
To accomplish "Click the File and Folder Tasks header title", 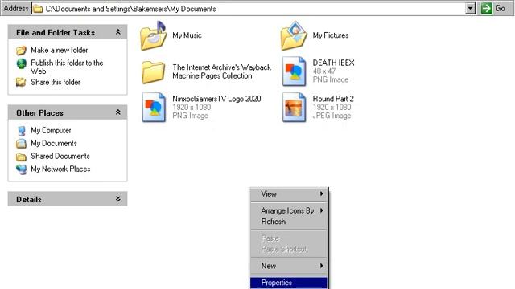I will pos(56,32).
